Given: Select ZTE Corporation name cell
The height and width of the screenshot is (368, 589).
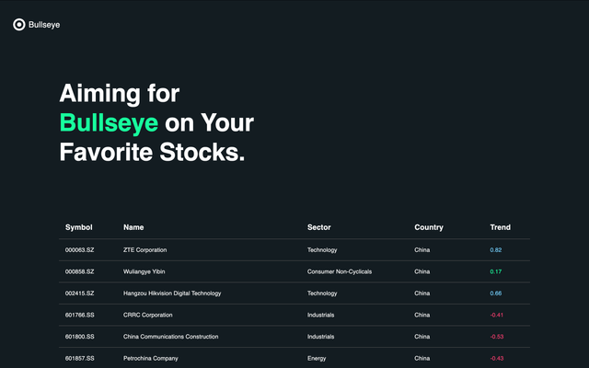Looking at the screenshot, I should 145,249.
